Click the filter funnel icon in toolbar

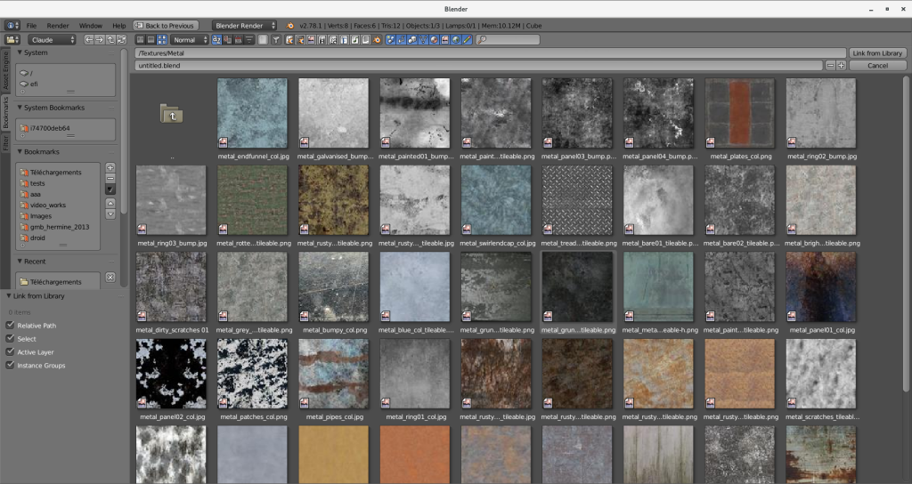tap(276, 40)
